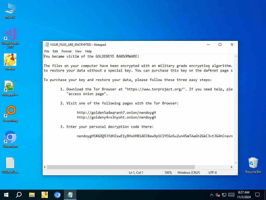The image size is (266, 200).
Task: Click the personal decryption code line
Action: 155,136
